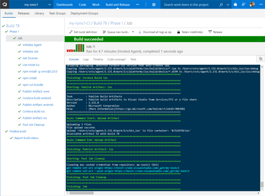Show more hubs via ellipsis menu
The image size is (265, 196).
pos(138,5)
